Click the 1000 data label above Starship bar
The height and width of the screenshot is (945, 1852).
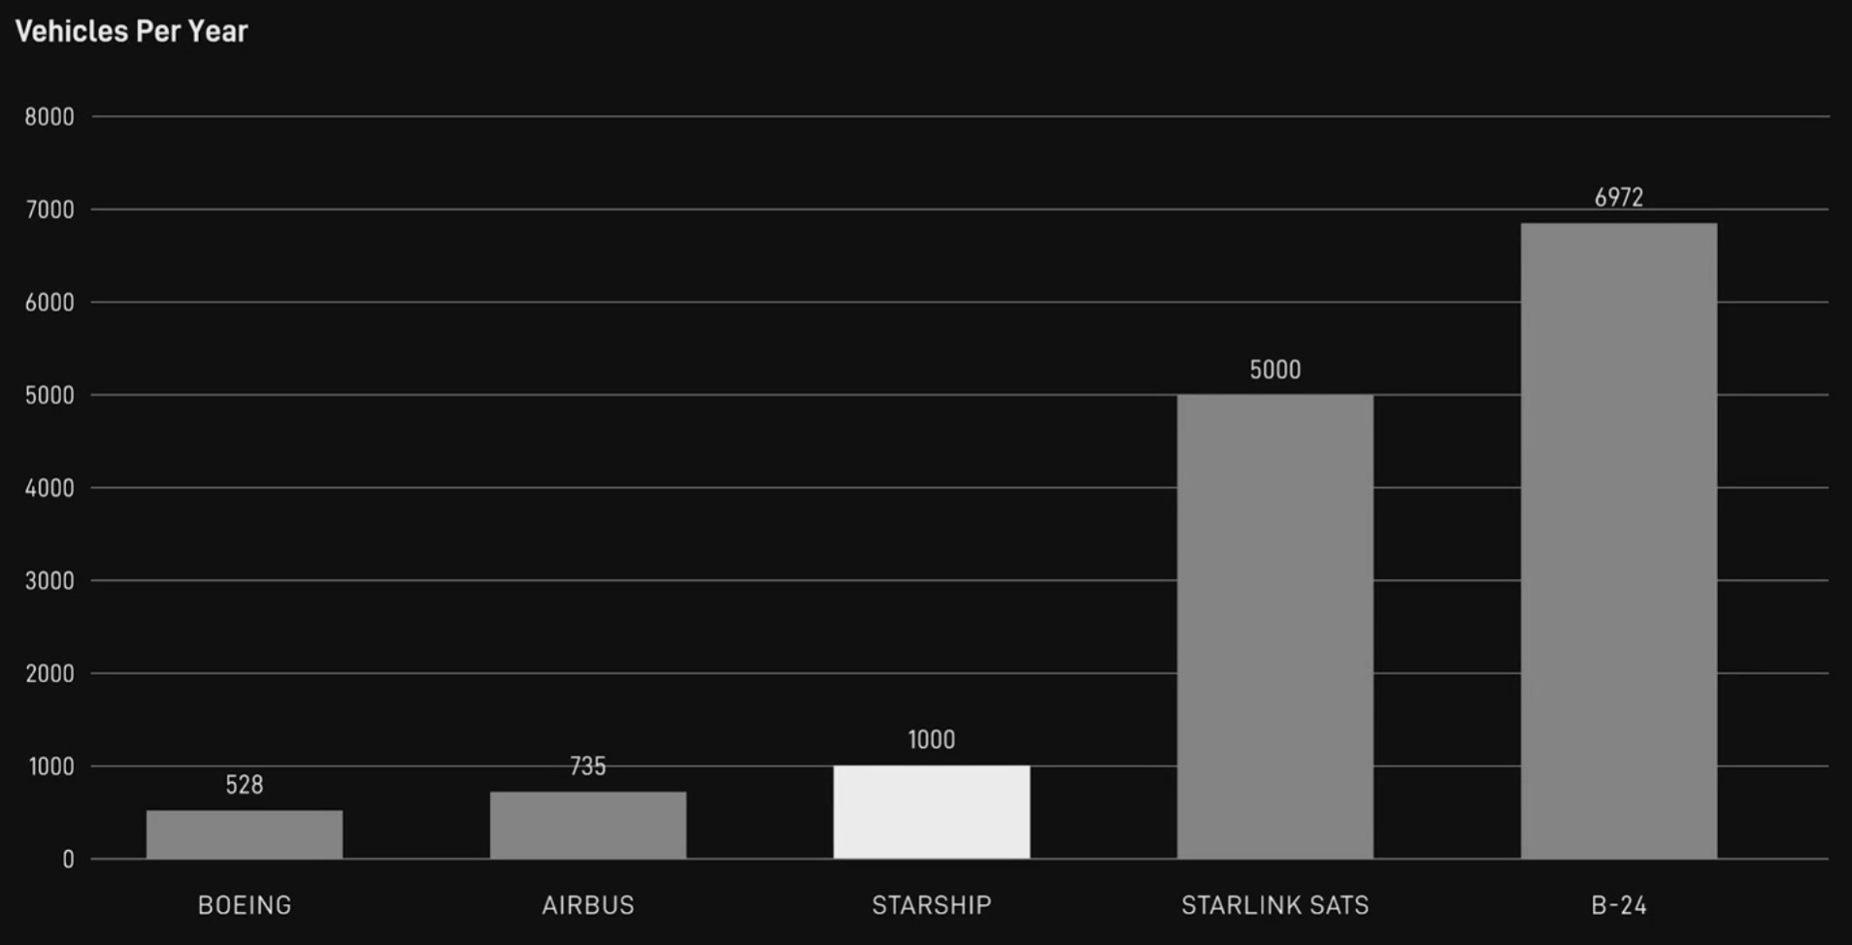pyautogui.click(x=931, y=740)
